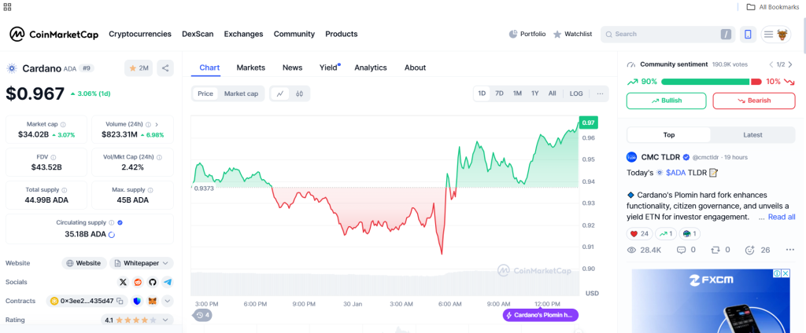Switch to candlestick chart icon
This screenshot has width=806, height=333.
pyautogui.click(x=300, y=94)
